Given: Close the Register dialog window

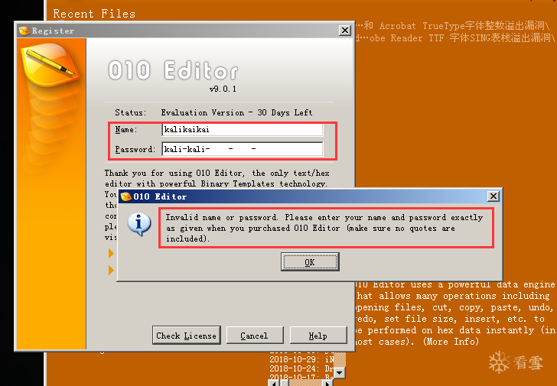Looking at the screenshot, I should pos(345,30).
